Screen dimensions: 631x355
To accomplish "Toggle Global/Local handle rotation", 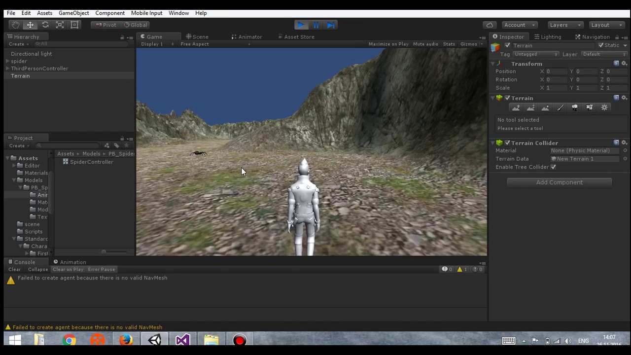I will (x=135, y=25).
